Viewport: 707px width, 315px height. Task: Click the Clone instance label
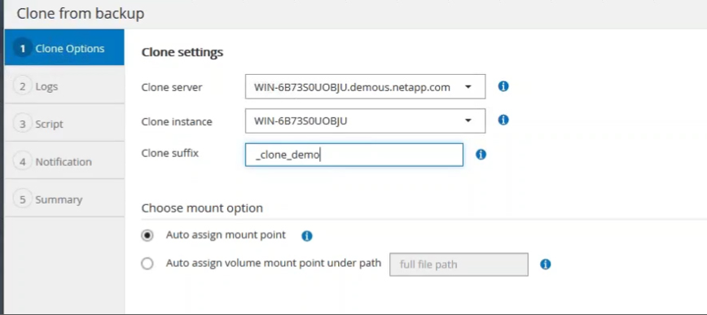(177, 121)
